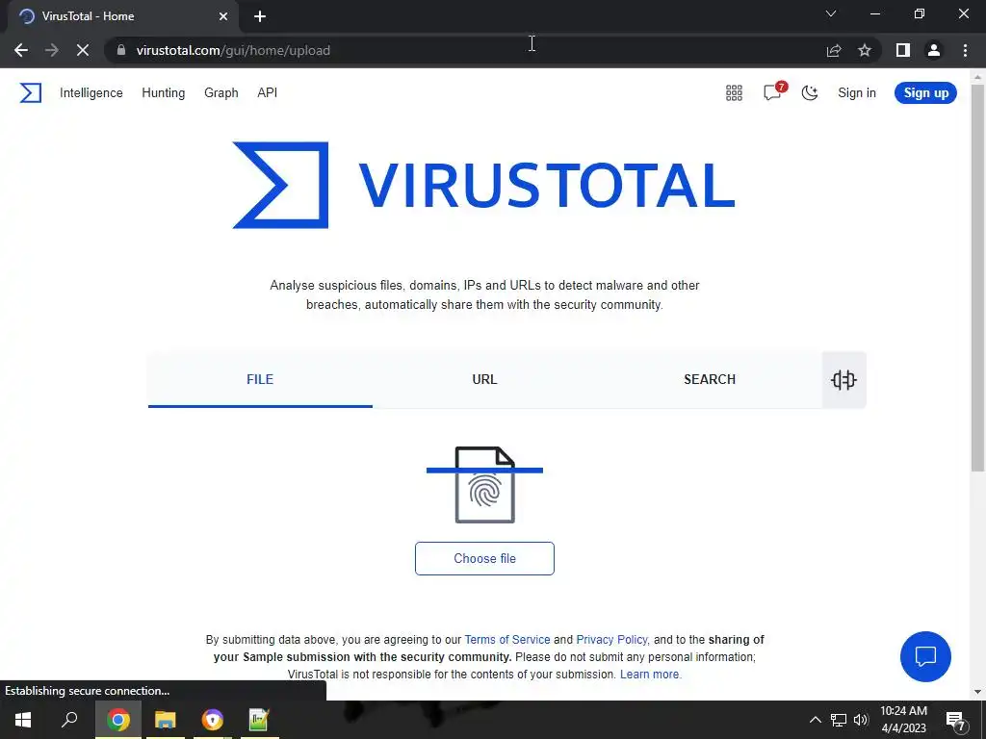
Task: Open File Explorer from the taskbar
Action: 166,720
